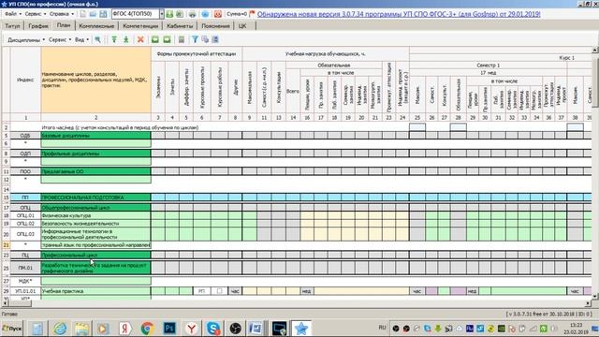The image size is (599, 337).
Task: Switch to the Комплексные tab
Action: click(96, 26)
